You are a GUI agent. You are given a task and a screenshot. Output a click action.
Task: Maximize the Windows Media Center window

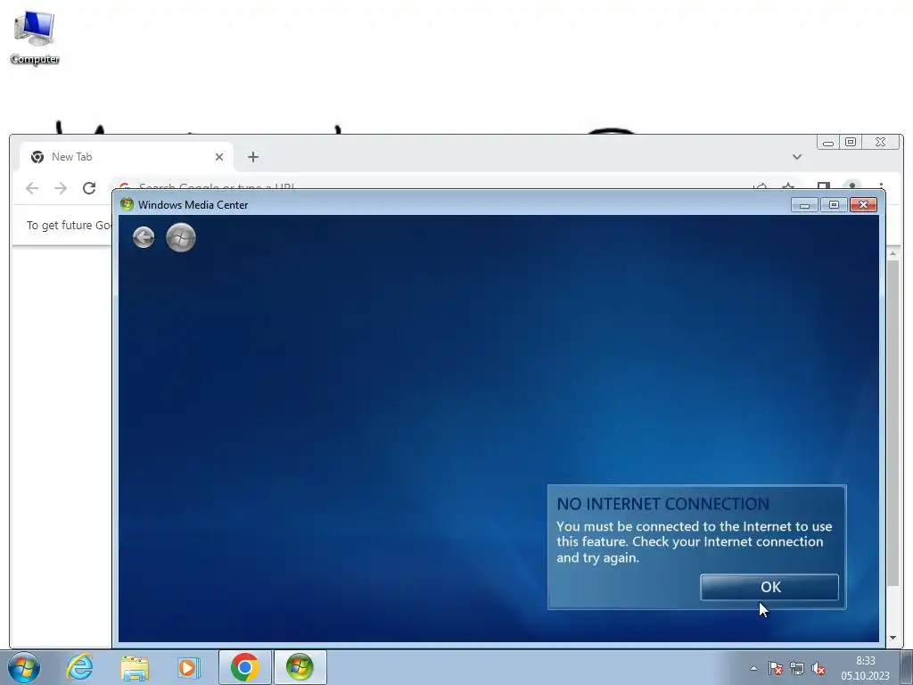834,204
